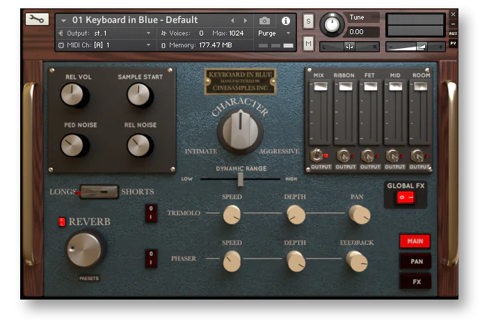Click the Phaser FEEDBACK knob

(357, 261)
